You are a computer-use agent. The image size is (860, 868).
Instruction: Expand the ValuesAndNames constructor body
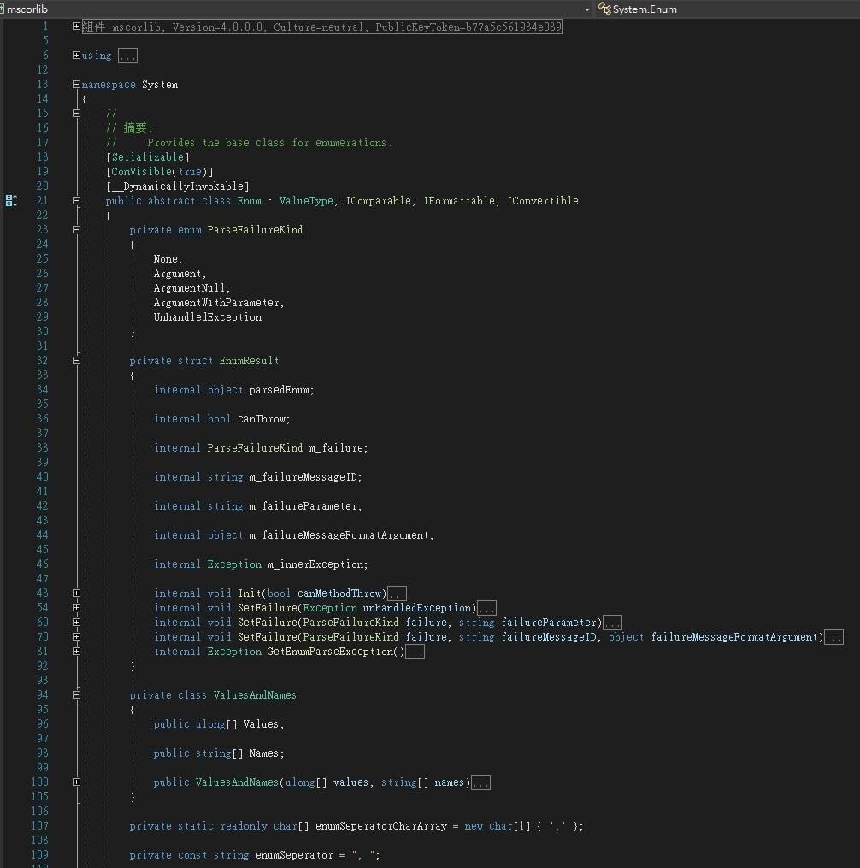point(76,782)
